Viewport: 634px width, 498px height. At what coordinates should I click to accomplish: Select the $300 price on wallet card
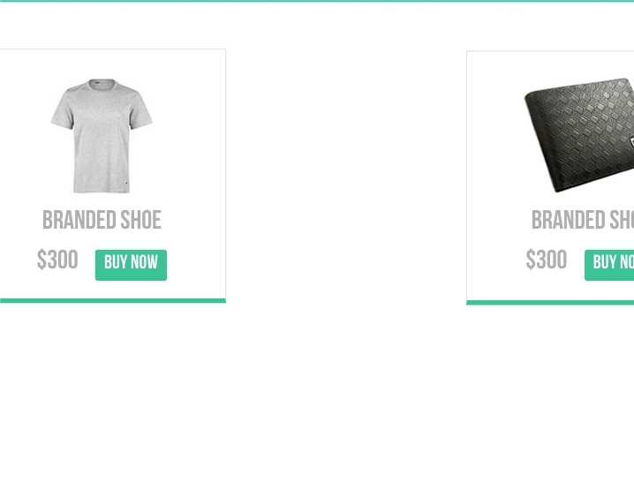point(547,260)
